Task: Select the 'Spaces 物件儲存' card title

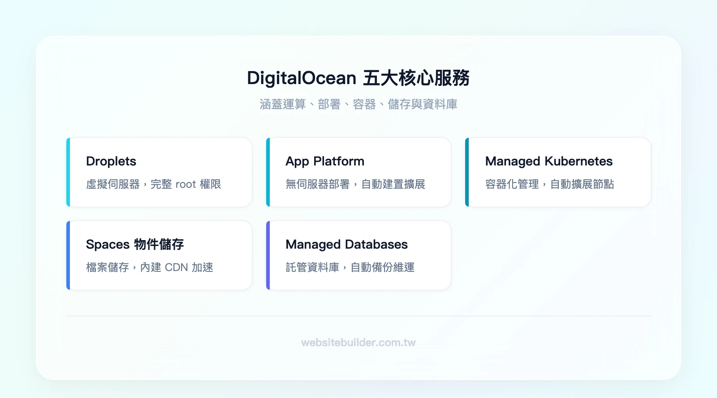Action: pyautogui.click(x=135, y=244)
